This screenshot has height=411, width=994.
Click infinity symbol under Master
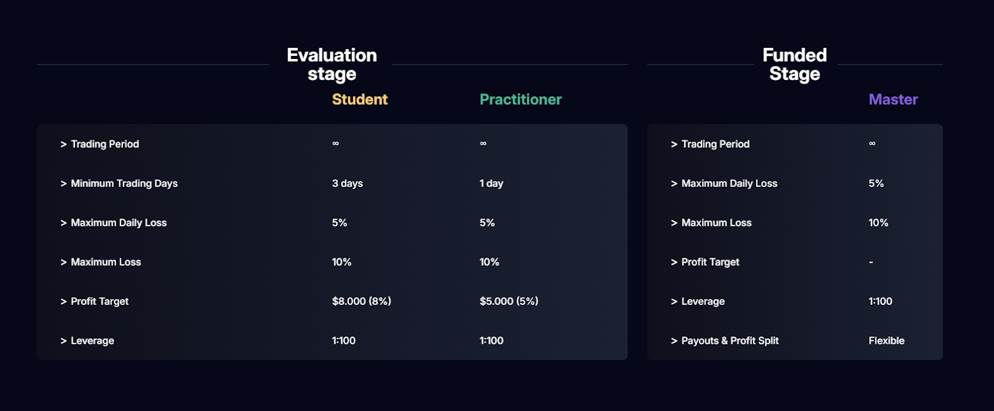coord(872,143)
